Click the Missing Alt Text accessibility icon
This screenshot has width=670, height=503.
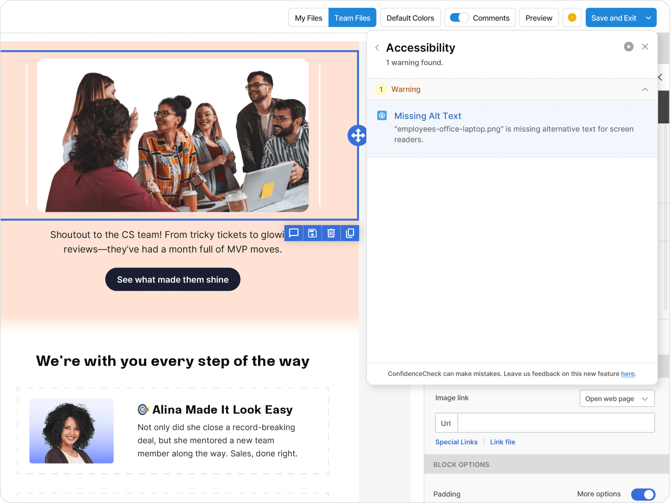(x=382, y=116)
